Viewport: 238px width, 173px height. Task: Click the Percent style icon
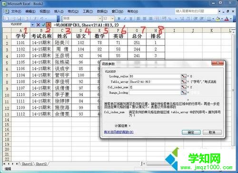pyautogui.click(x=169, y=19)
